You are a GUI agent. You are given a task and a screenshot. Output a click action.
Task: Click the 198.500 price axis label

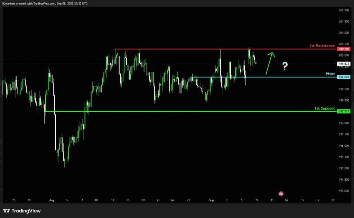coord(344,89)
